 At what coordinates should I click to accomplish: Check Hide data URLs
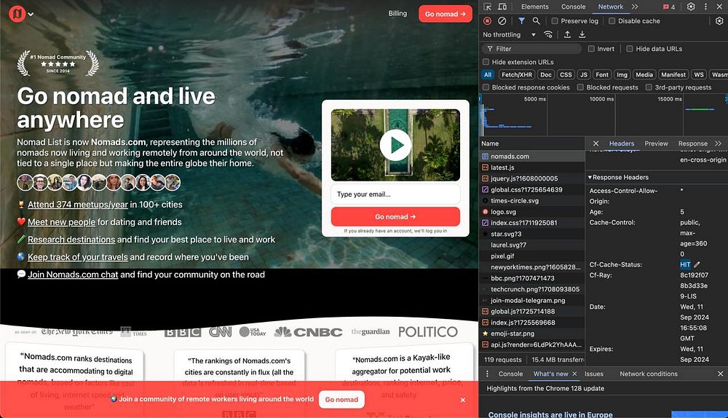[630, 49]
